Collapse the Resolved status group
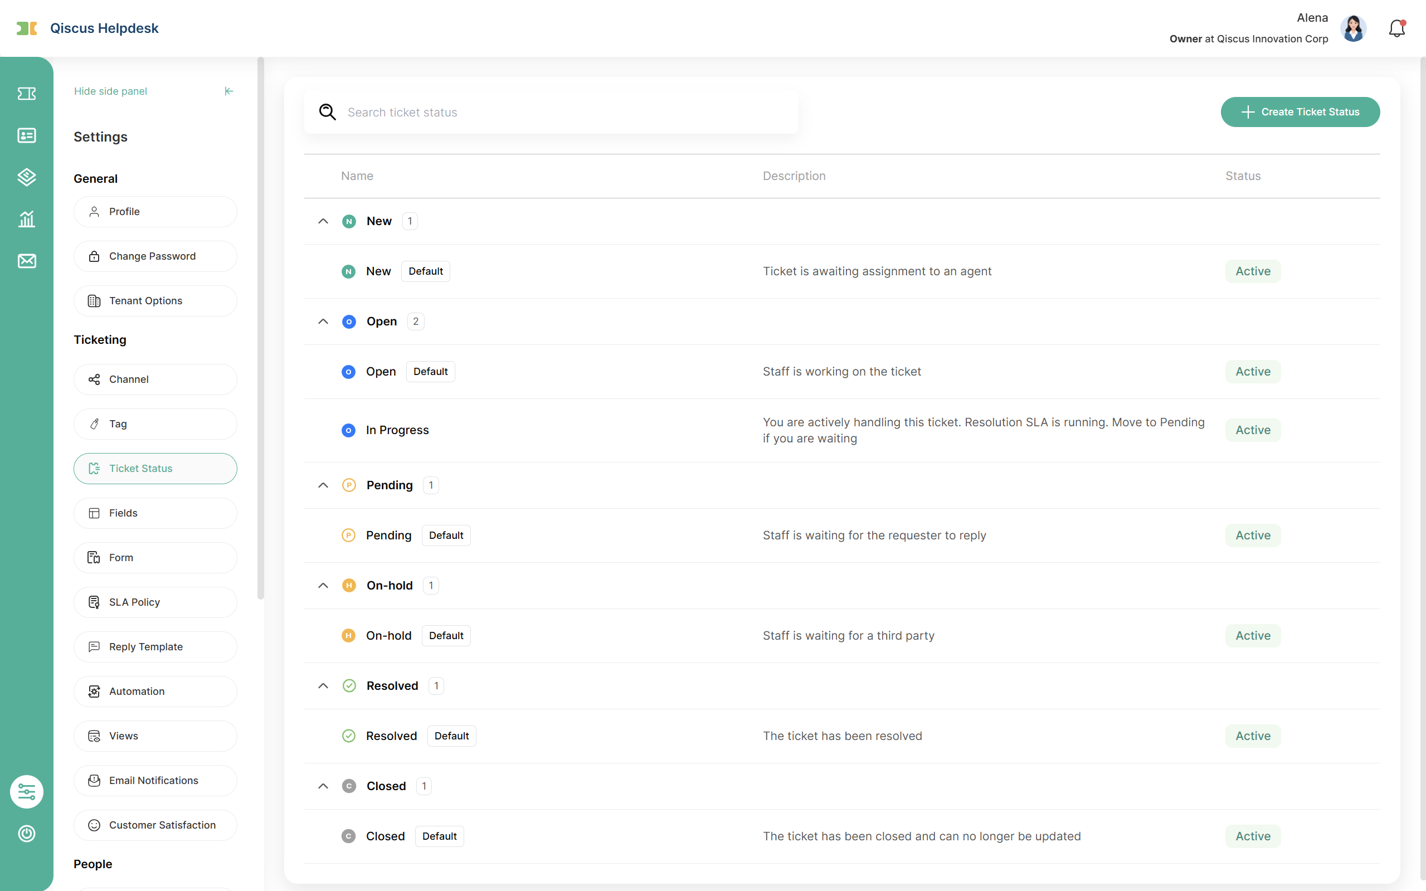The width and height of the screenshot is (1426, 891). (323, 685)
